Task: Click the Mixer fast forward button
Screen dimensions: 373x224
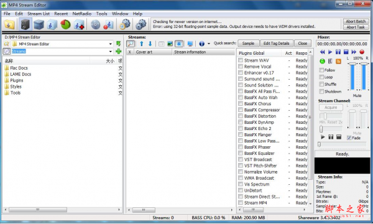Action: 354,52
